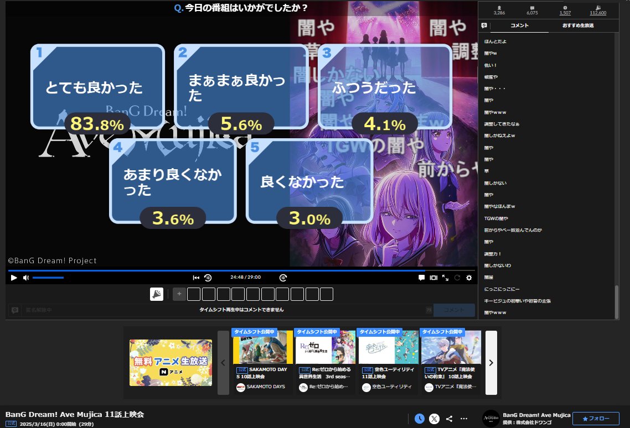Click the comment 闇やなほんまw

coord(499,206)
